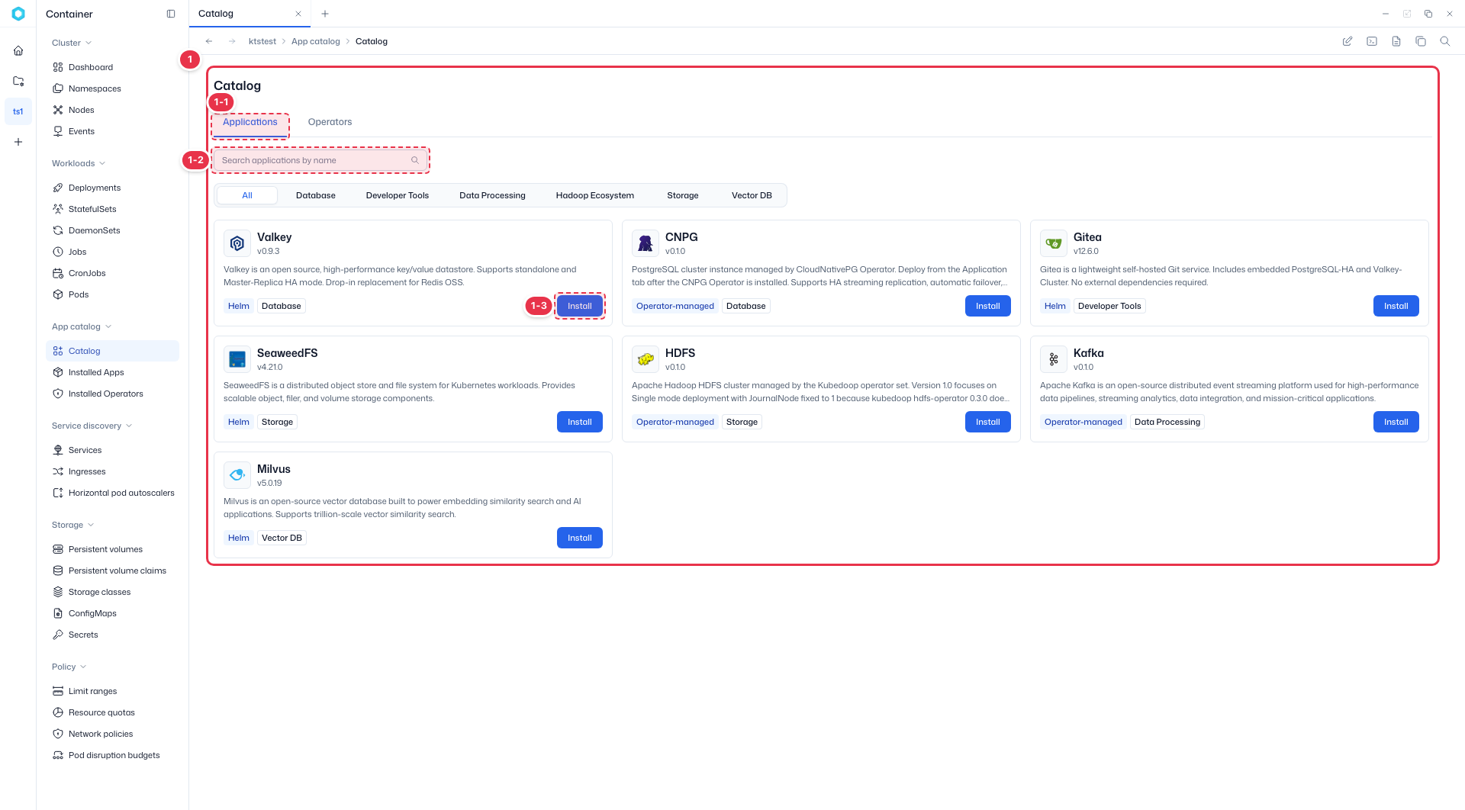Image resolution: width=1465 pixels, height=810 pixels.
Task: Open the terminal icon in top toolbar
Action: click(1372, 41)
